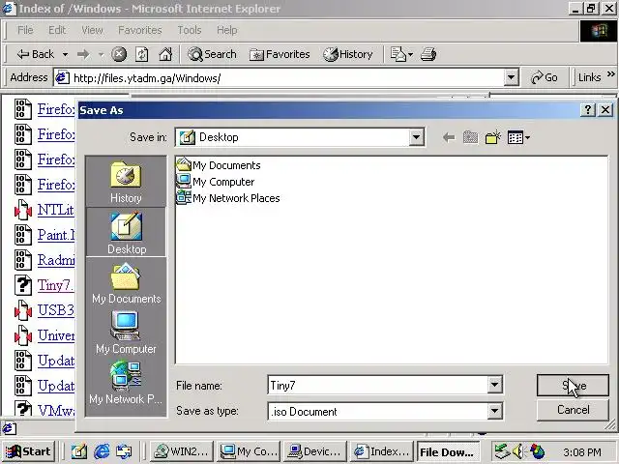Switch to My Co... taskbar button
Viewport: 619px width, 464px height.
coord(249,451)
